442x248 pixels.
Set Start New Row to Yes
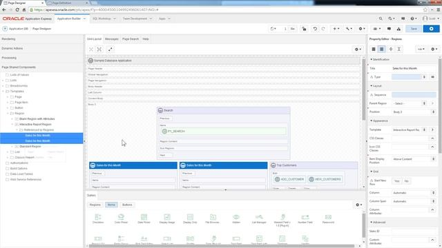tap(396, 181)
